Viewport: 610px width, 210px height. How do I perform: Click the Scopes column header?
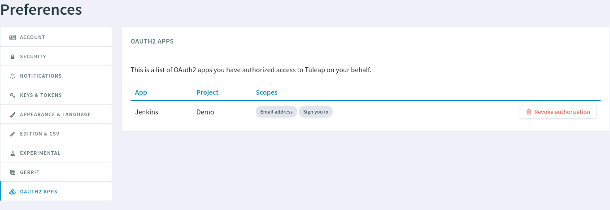click(266, 92)
